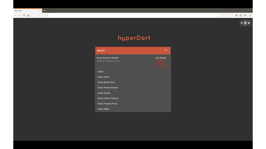This screenshot has width=266, height=149.
Task: Switch to the light theme icon
Action: click(x=242, y=23)
